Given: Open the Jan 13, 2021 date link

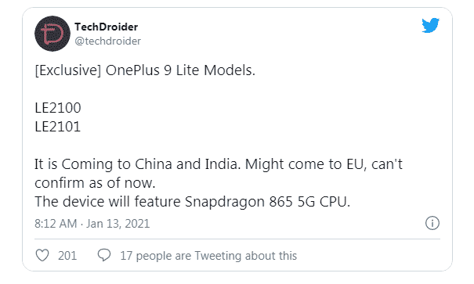Looking at the screenshot, I should [118, 224].
